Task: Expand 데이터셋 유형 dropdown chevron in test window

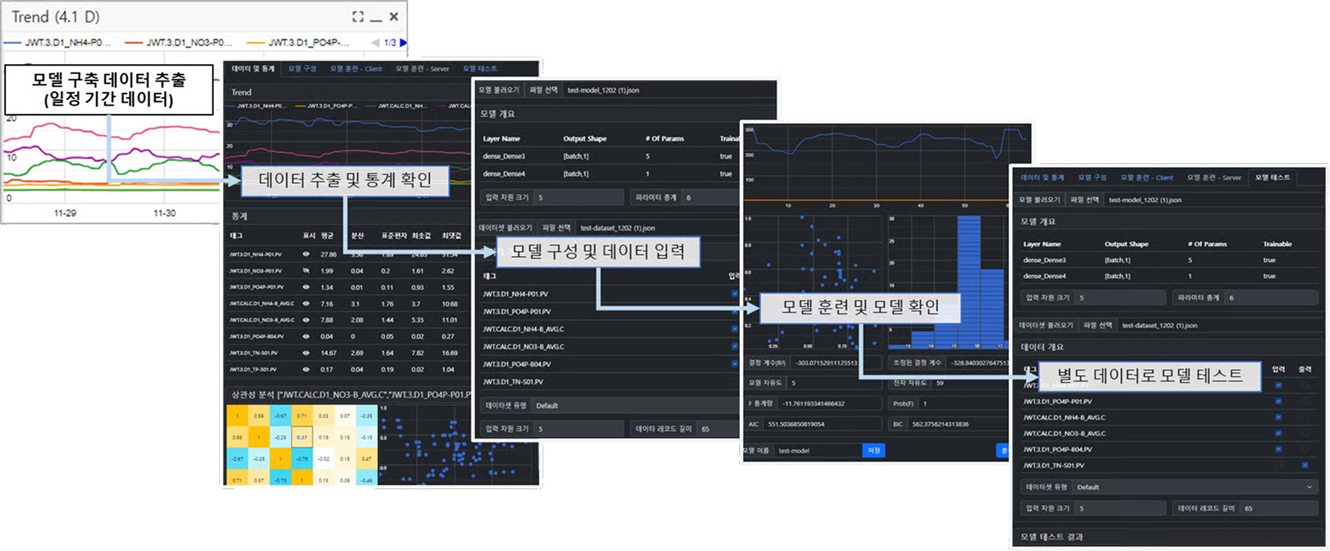Action: pos(1310,487)
